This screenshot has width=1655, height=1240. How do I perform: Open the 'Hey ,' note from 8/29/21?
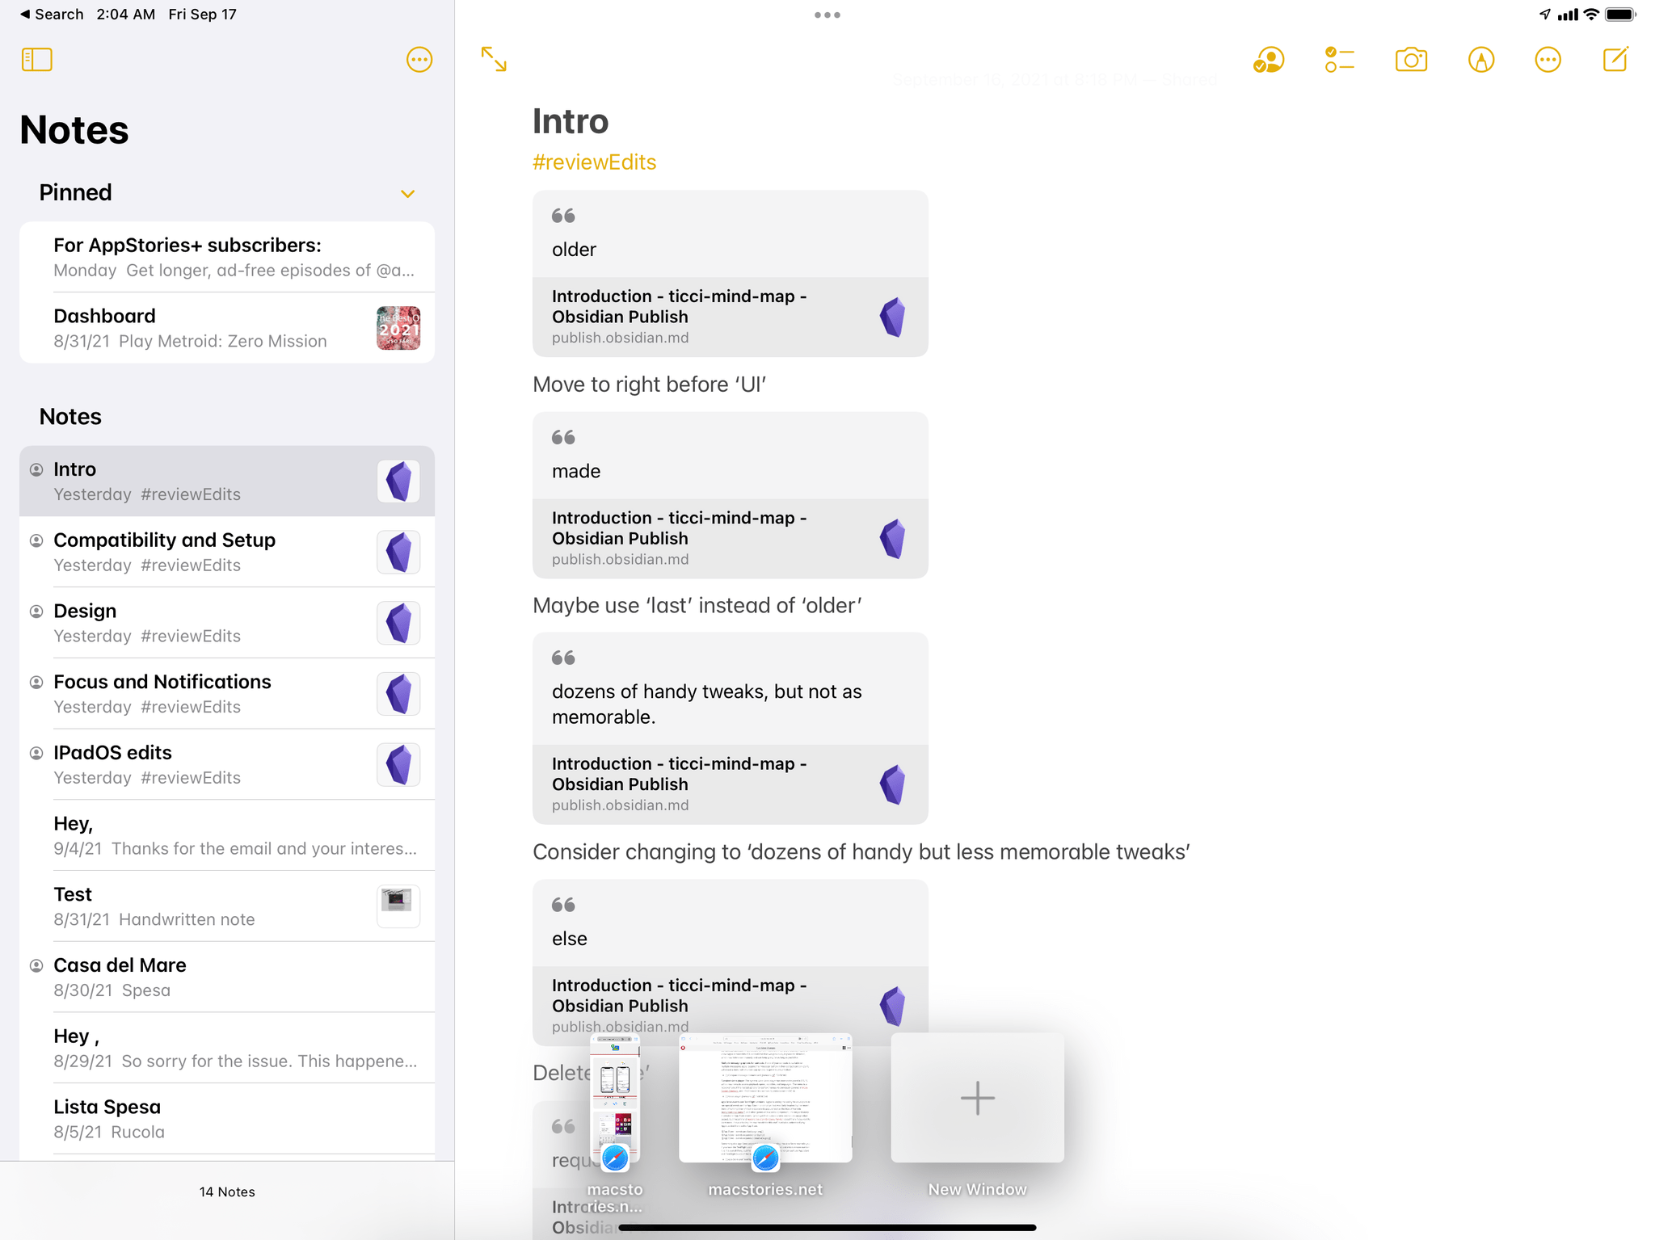click(x=227, y=1048)
